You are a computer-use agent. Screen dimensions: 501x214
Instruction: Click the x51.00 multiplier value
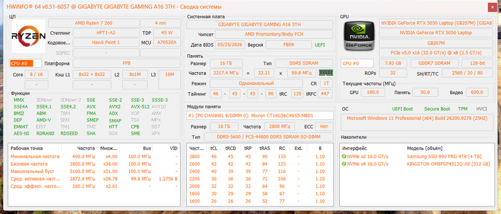(x=112, y=171)
